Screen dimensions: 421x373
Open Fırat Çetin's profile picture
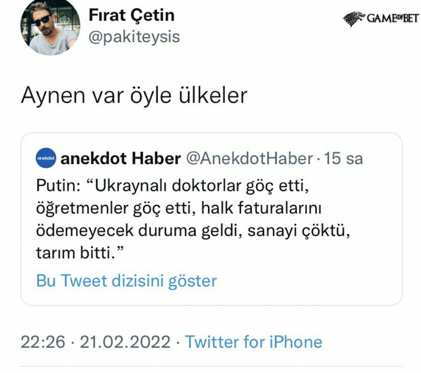click(x=50, y=28)
